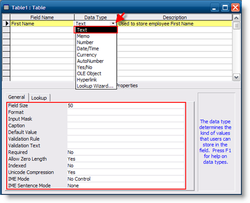
Task: Click the Indexed value No
Action: [126, 165]
